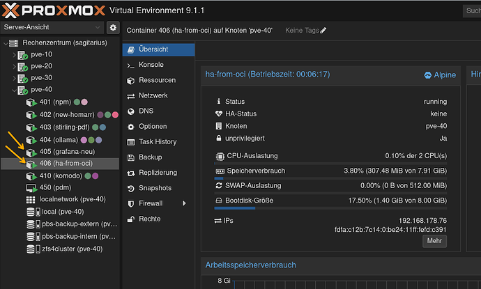Open the Snapshots tab

tap(158, 188)
